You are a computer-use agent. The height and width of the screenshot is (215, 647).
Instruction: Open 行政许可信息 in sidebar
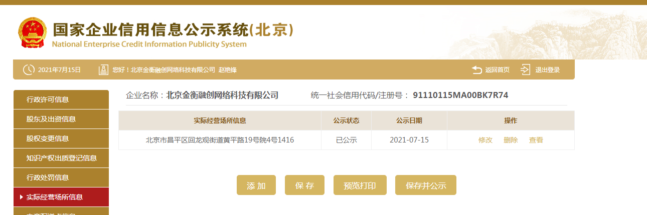(61, 99)
